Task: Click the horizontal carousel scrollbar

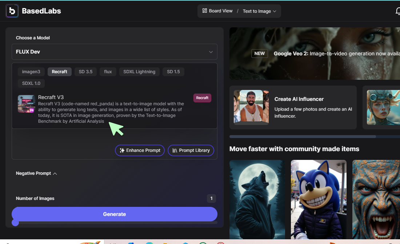Action: pyautogui.click(x=303, y=137)
